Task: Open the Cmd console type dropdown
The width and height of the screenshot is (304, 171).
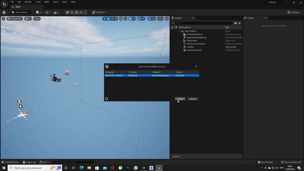Action: (44, 162)
